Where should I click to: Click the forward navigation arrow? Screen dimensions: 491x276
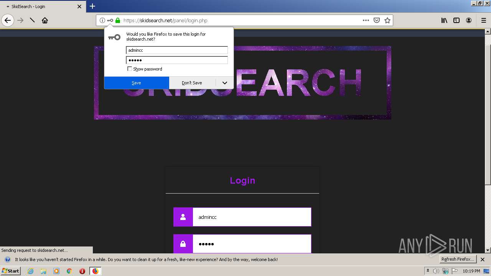click(20, 20)
